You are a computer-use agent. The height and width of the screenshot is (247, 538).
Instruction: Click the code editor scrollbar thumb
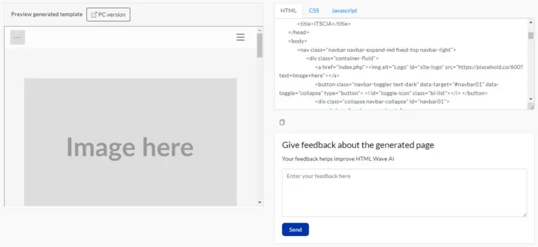tap(531, 35)
